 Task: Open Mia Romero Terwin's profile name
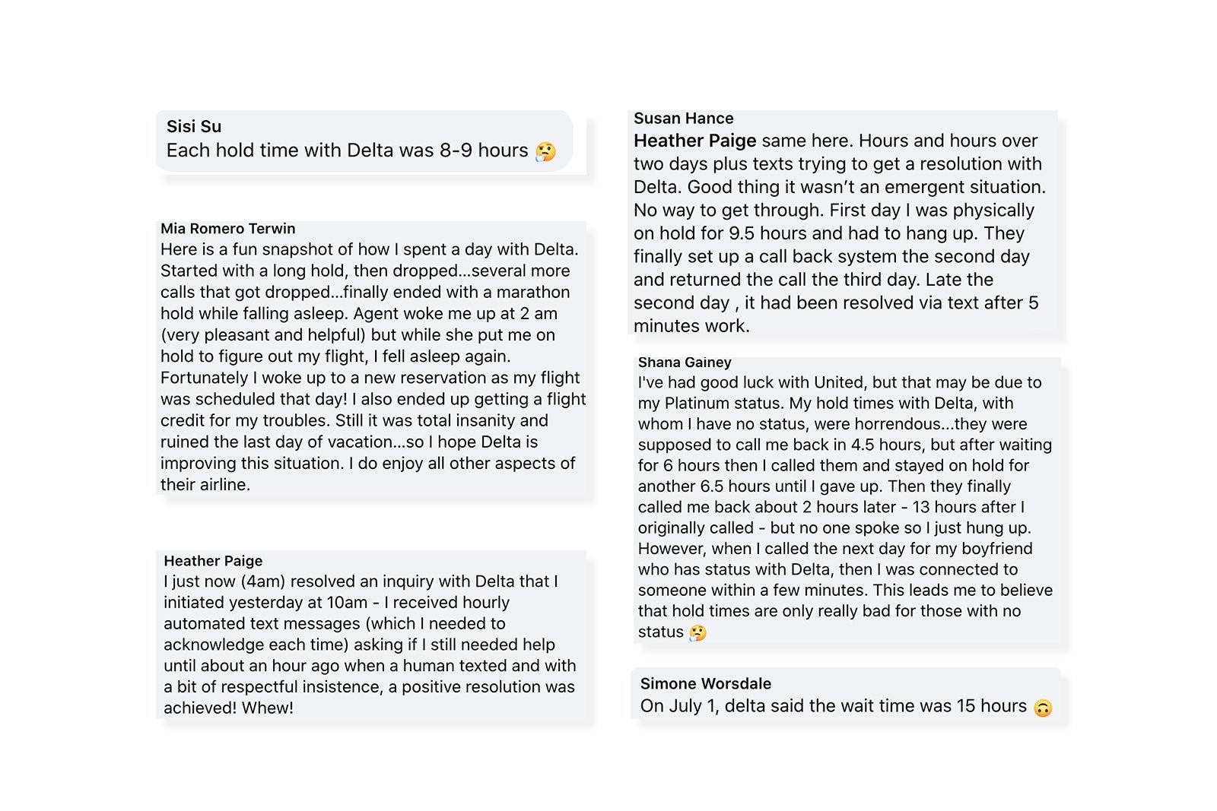click(227, 228)
